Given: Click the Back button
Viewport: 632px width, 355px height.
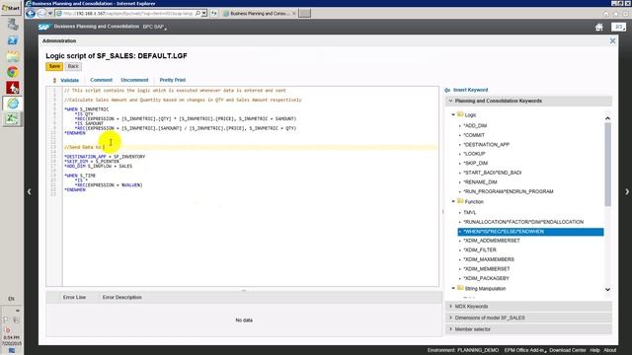Looking at the screenshot, I should [73, 66].
